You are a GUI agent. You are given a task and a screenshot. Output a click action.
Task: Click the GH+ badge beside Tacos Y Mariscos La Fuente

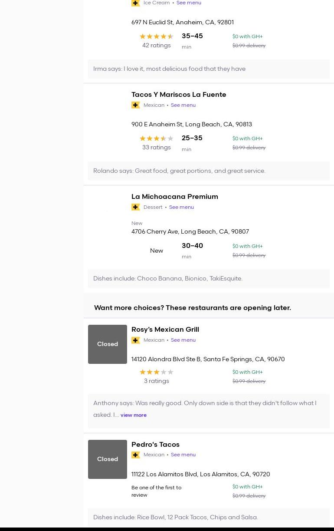(136, 105)
